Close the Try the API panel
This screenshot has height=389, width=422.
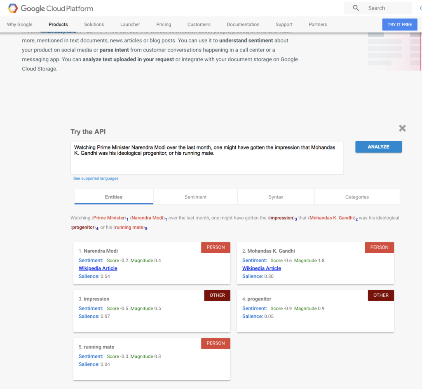(x=402, y=128)
